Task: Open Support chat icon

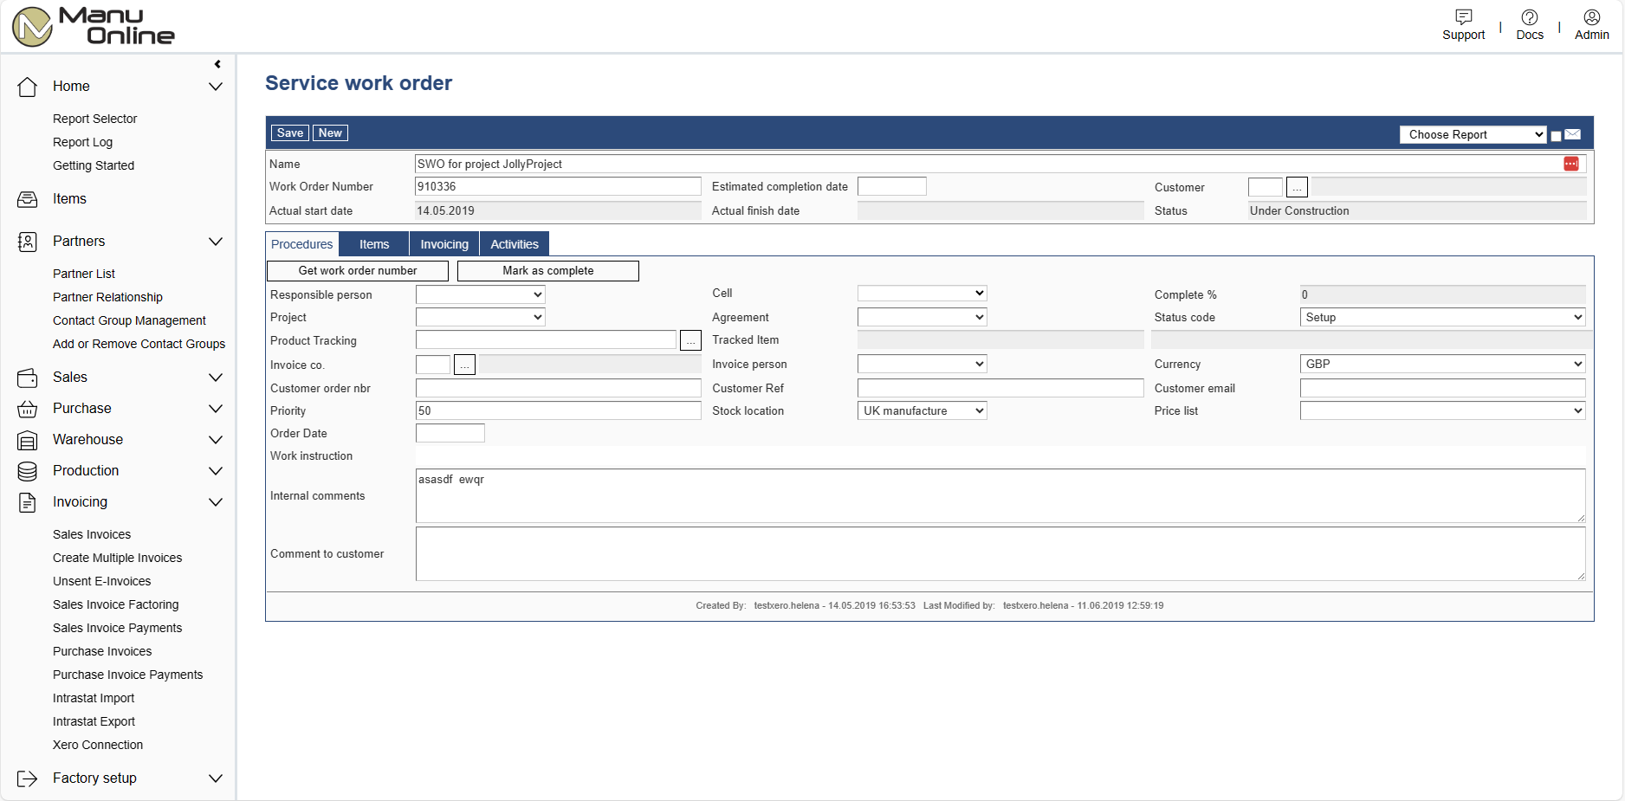Action: [1463, 17]
